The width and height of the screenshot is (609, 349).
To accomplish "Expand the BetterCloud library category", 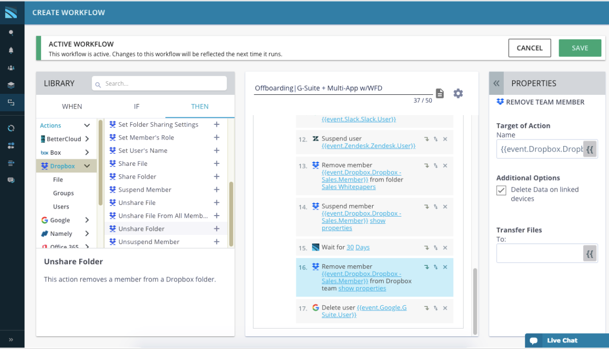I will [87, 139].
